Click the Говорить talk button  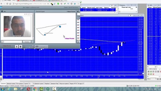[41, 47]
